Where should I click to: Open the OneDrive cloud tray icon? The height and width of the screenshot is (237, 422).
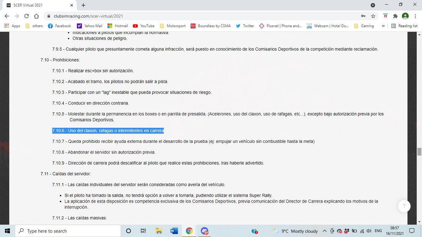[339, 231]
